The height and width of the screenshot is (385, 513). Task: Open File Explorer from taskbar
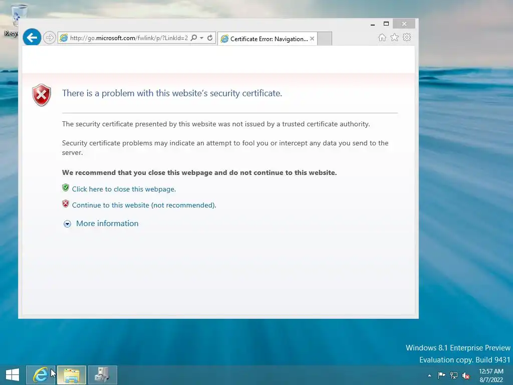tap(72, 375)
